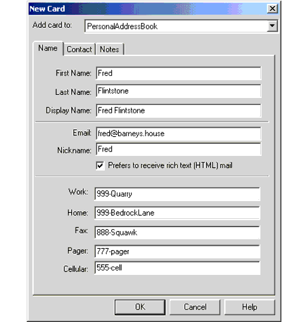Click the Fax number field
The width and height of the screenshot is (282, 322).
(177, 232)
